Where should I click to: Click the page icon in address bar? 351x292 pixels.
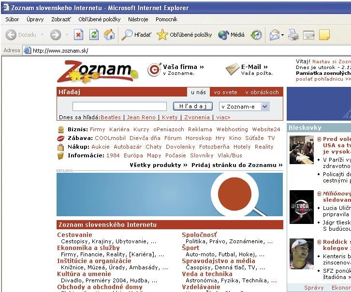coord(27,51)
